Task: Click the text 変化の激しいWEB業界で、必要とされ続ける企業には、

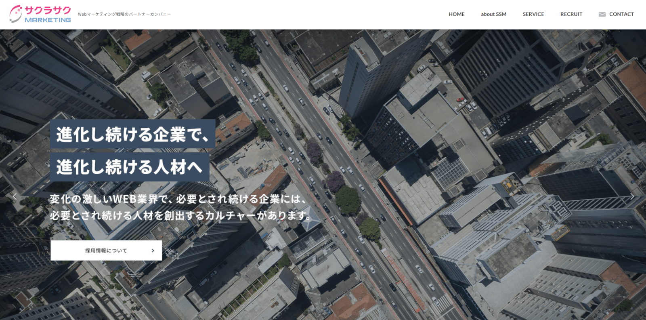Action: (178, 199)
